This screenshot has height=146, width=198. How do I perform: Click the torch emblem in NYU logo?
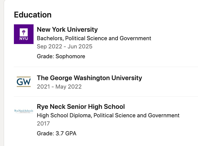24,32
